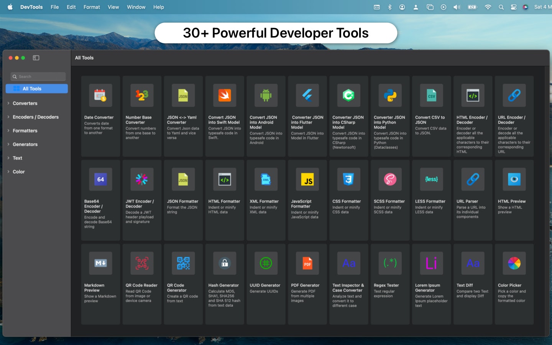The height and width of the screenshot is (345, 552).
Task: Open the Number Base Converter icon
Action: point(142,95)
